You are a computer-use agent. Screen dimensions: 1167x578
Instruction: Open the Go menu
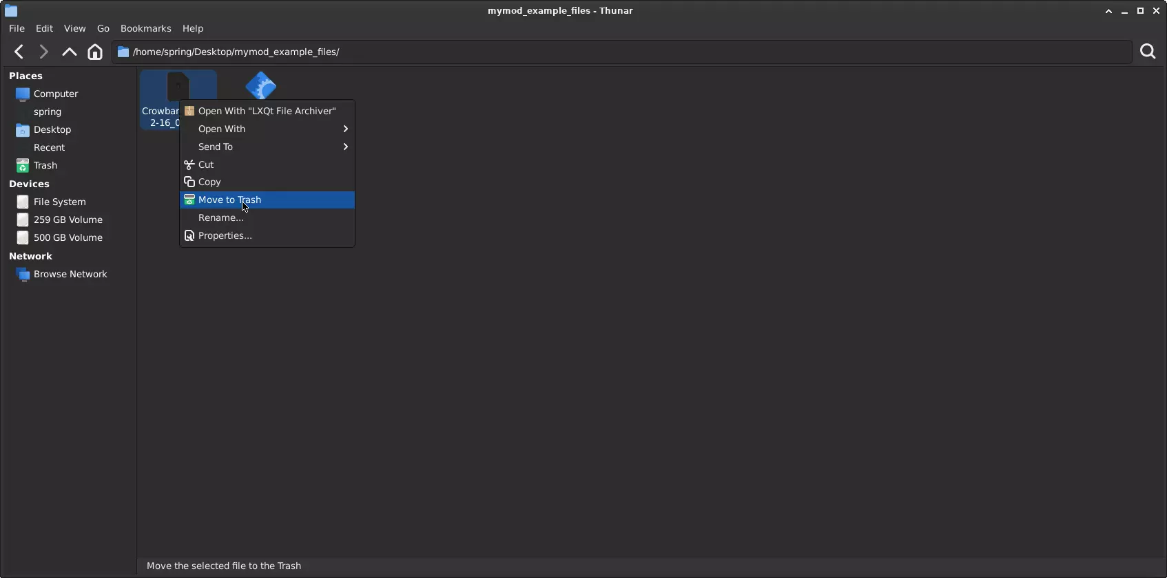103,28
